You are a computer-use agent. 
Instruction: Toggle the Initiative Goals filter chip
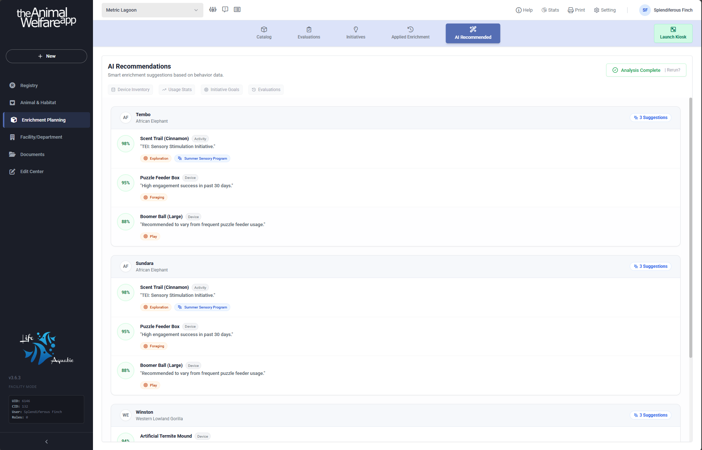[x=222, y=90]
